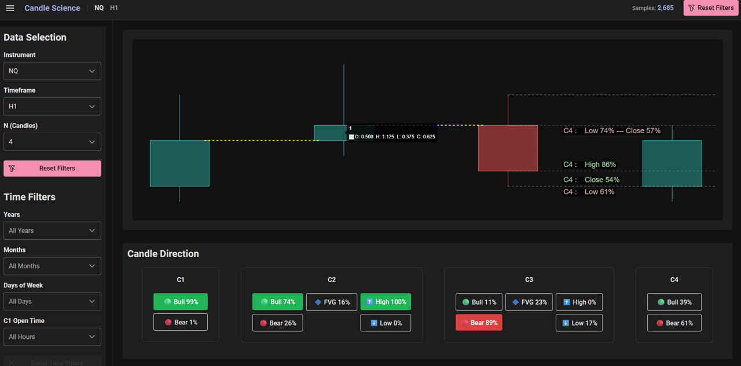This screenshot has height=366, width=741.
Task: Click the Candle Direction heading
Action: [x=163, y=254]
